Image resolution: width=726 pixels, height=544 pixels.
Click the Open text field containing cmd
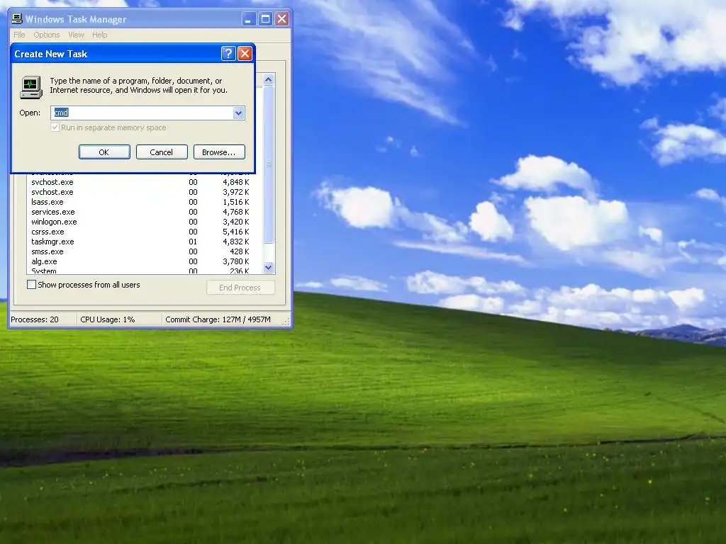142,113
